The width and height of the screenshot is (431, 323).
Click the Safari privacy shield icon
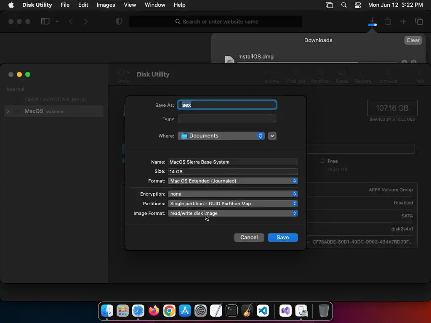click(119, 21)
